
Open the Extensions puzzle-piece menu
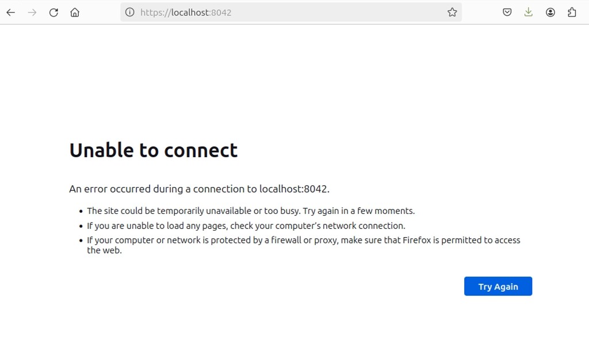coord(572,13)
